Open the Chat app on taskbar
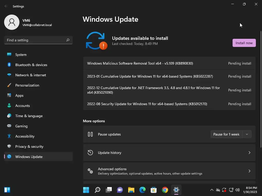Viewport: 262px width, 196px height. tap(120, 190)
